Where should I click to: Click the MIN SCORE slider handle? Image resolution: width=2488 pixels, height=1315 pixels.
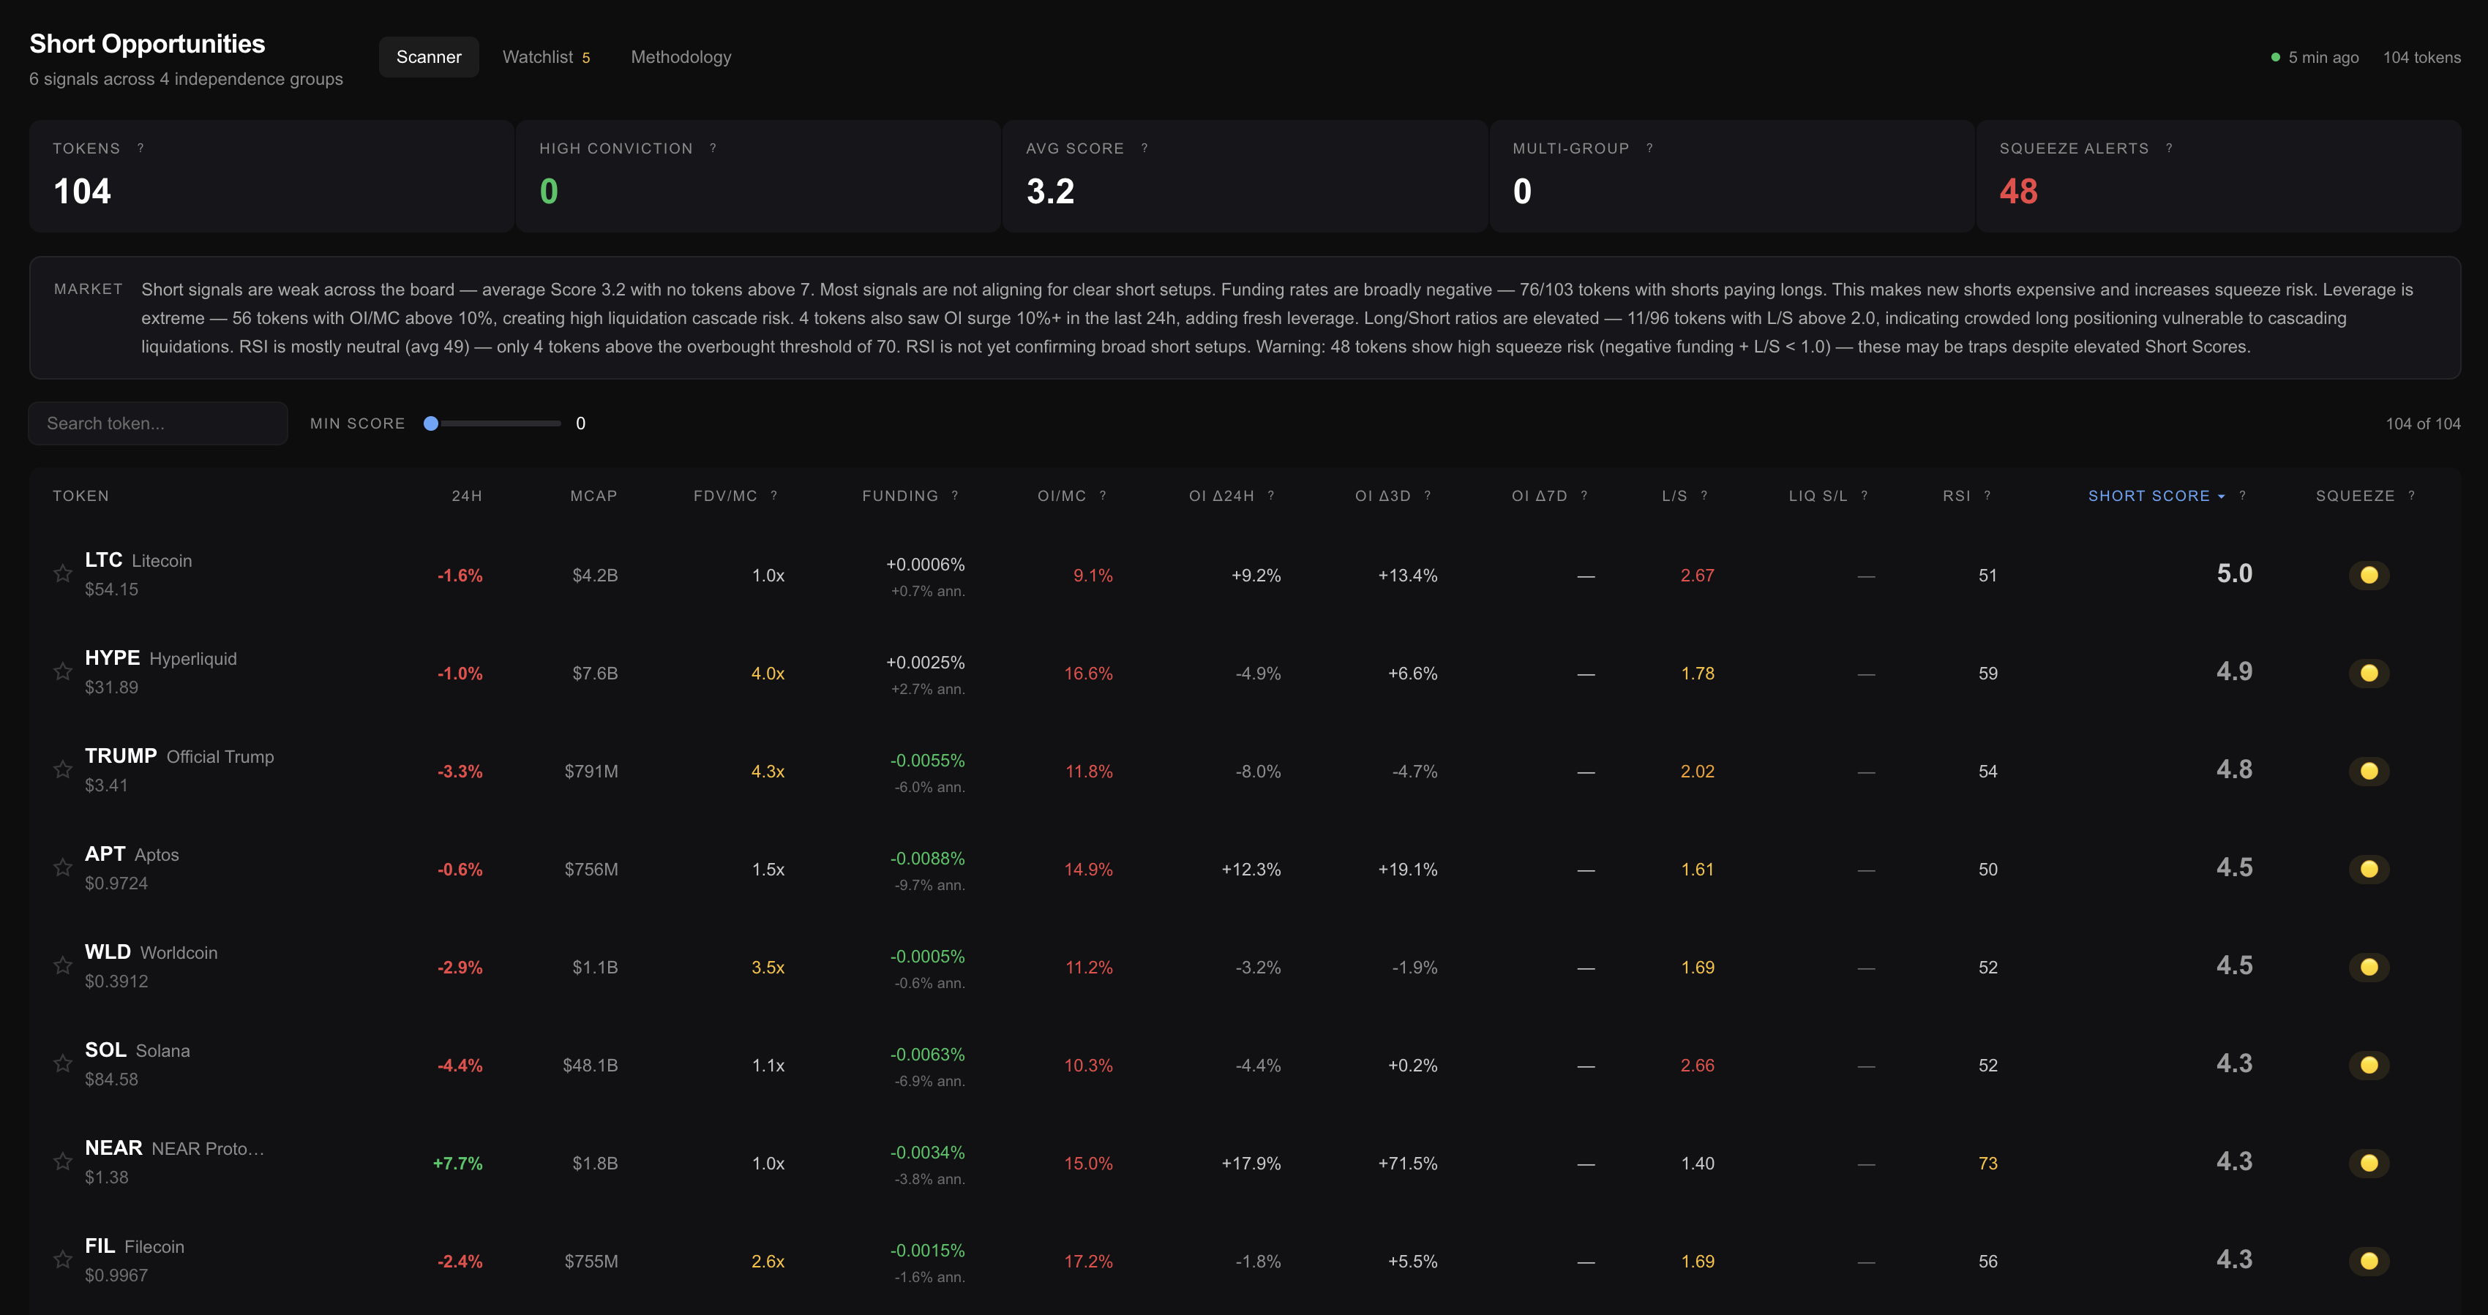[432, 423]
